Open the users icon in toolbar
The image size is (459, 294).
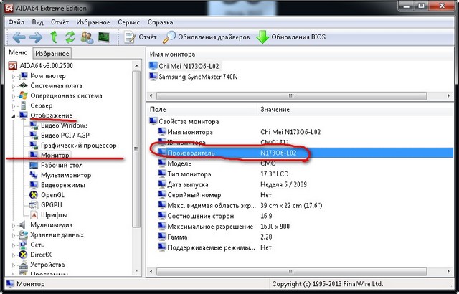[87, 37]
